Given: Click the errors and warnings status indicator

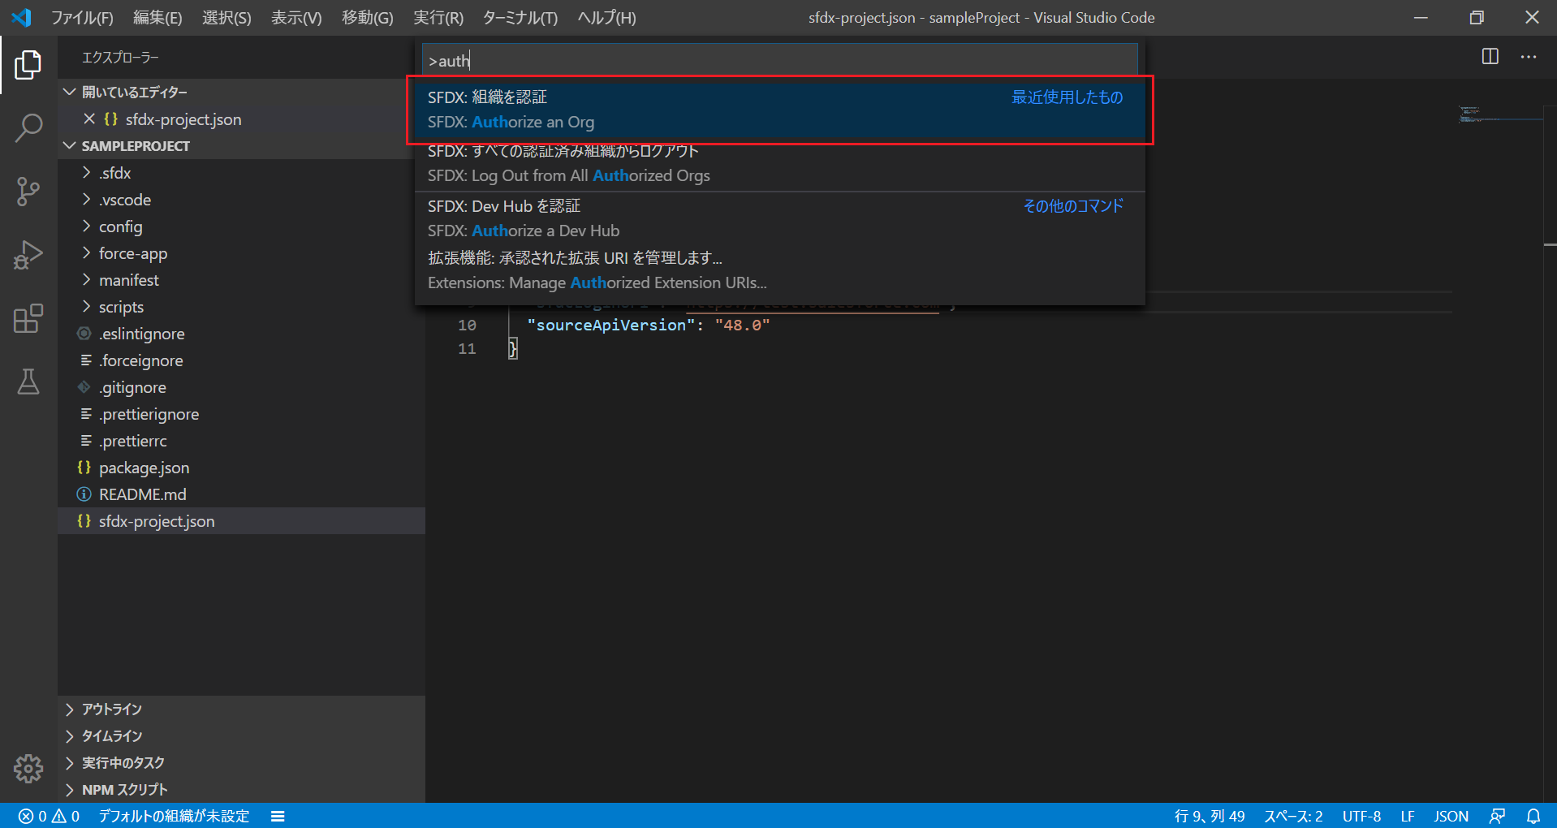Looking at the screenshot, I should point(49,816).
